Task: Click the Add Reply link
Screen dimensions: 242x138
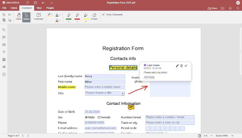Action: pyautogui.click(x=149, y=77)
